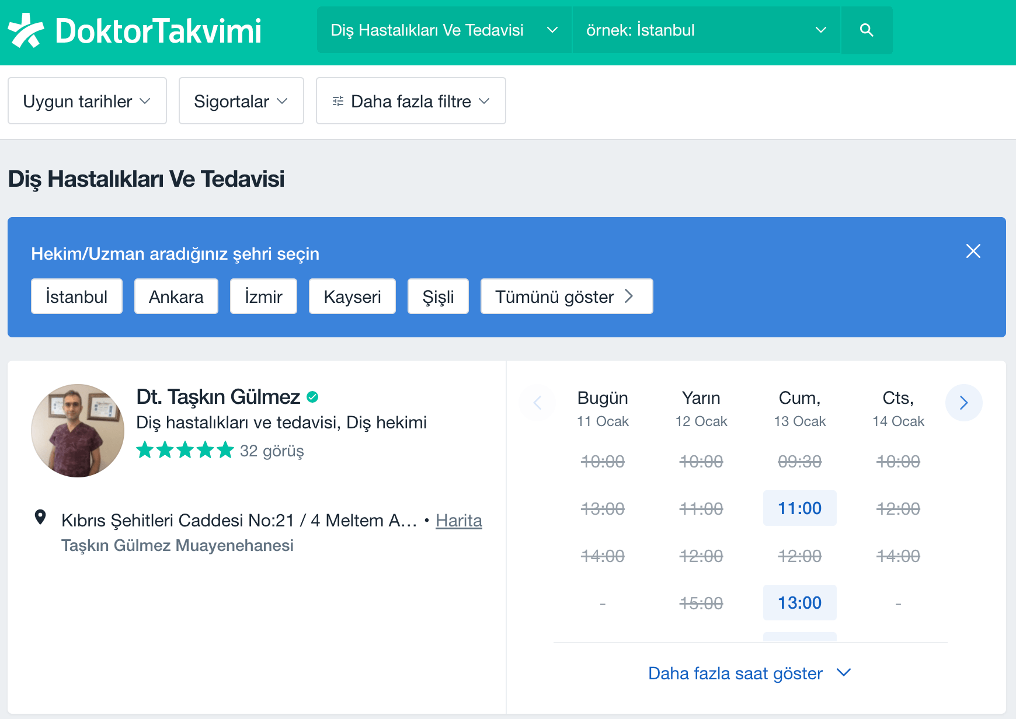The image size is (1016, 719).
Task: Select Ankara city button
Action: (176, 296)
